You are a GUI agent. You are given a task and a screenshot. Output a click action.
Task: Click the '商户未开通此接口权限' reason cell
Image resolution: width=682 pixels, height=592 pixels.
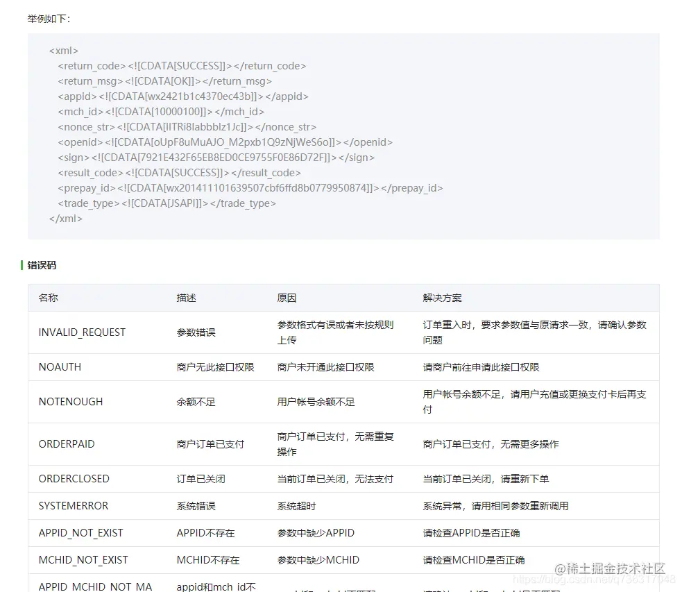click(325, 367)
